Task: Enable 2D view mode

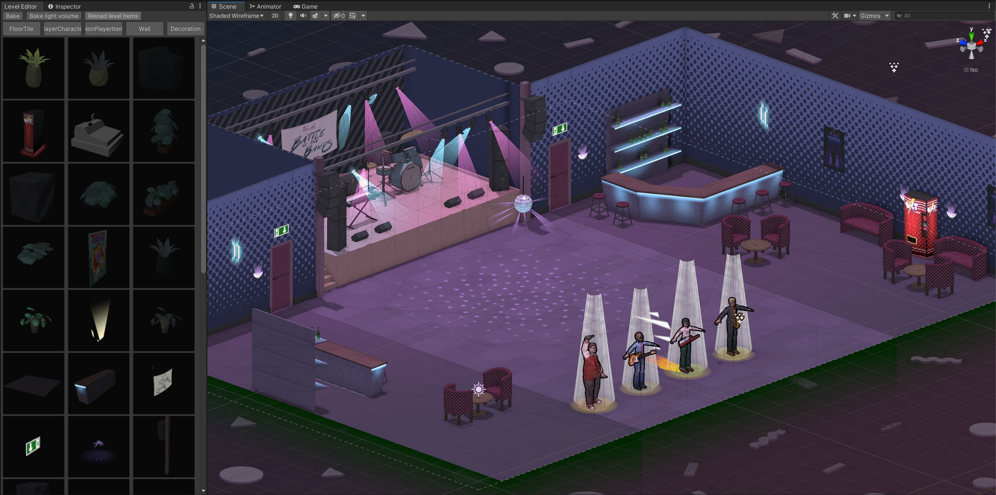Action: [x=275, y=16]
